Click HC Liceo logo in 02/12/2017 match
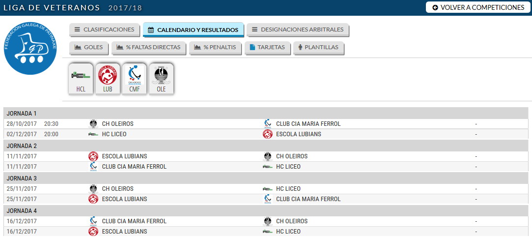Screen dimensions: 532x237 pyautogui.click(x=93, y=134)
